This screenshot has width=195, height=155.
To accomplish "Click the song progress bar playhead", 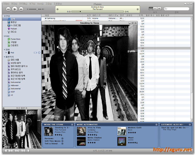I will (80, 11).
